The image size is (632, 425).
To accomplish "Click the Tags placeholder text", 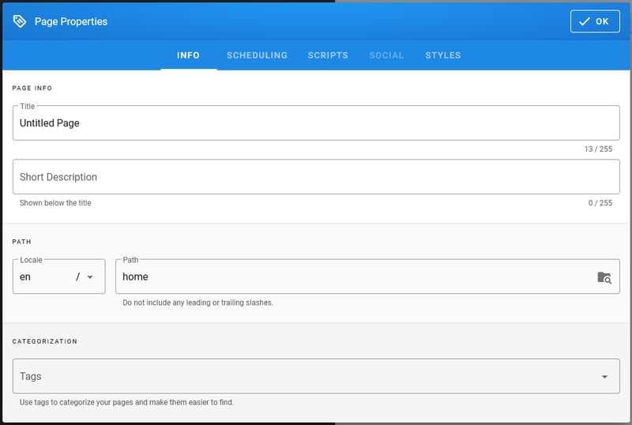I will coord(31,377).
